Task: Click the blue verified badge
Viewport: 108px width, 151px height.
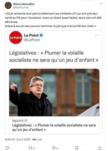Action: [41, 35]
